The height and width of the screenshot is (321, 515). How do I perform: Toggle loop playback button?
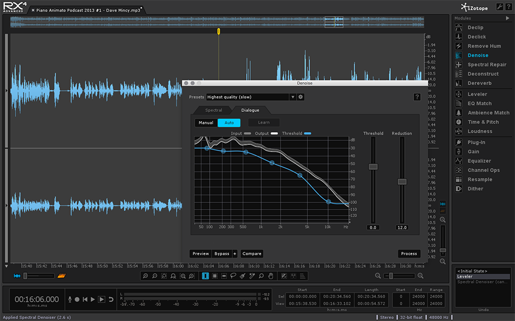[111, 299]
